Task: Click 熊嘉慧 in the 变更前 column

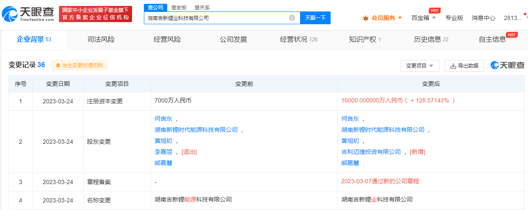Action: click(163, 163)
